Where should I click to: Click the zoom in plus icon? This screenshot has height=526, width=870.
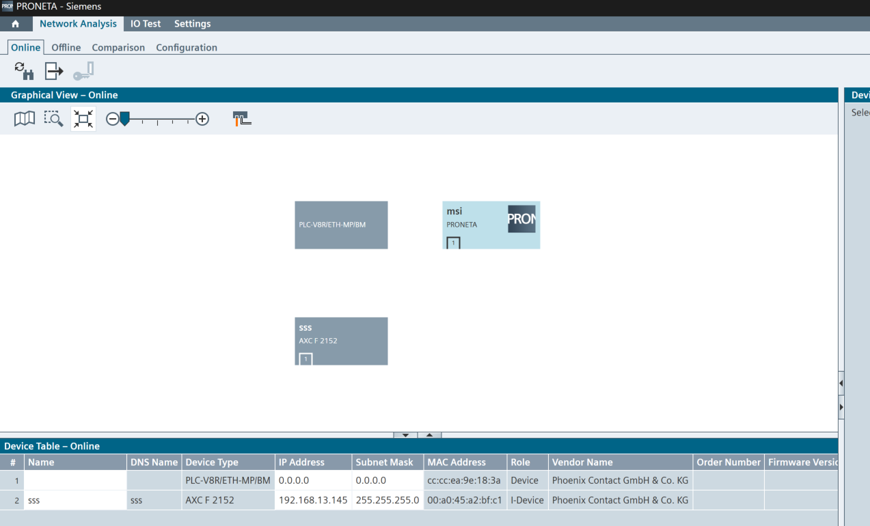coord(202,119)
